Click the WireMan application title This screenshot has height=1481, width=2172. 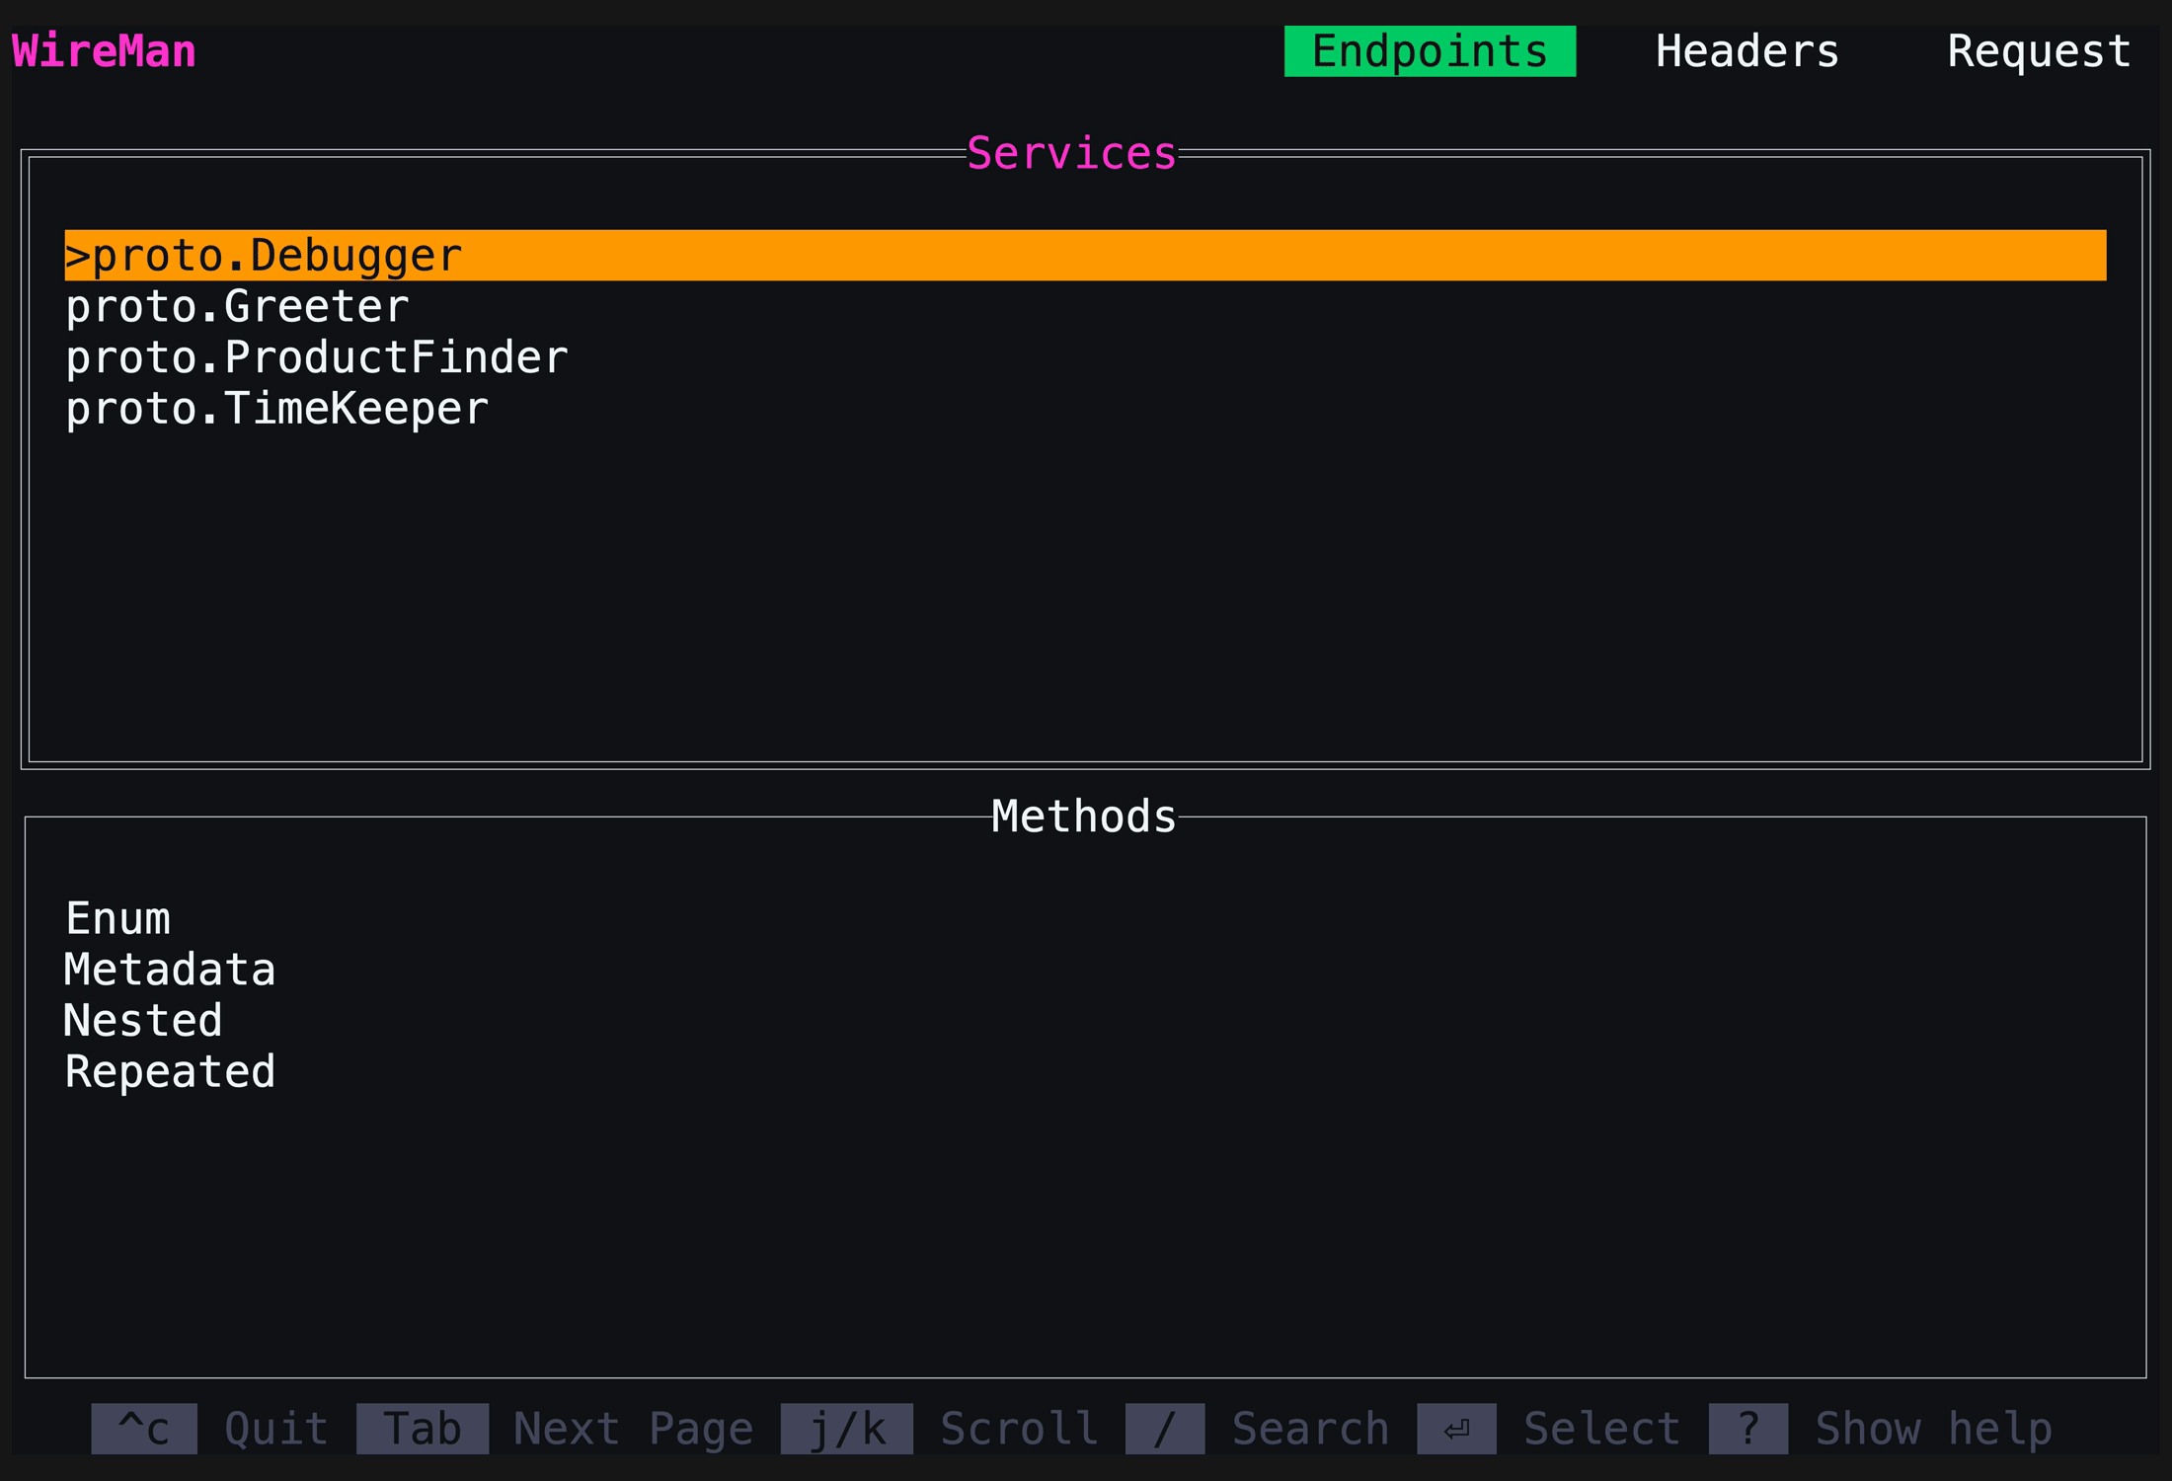[x=102, y=49]
